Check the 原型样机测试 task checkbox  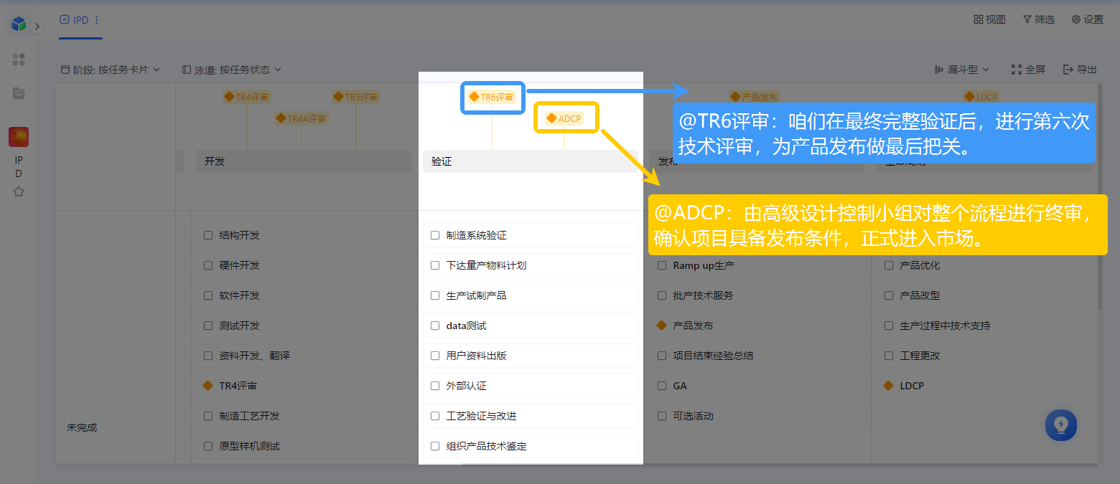coord(208,446)
